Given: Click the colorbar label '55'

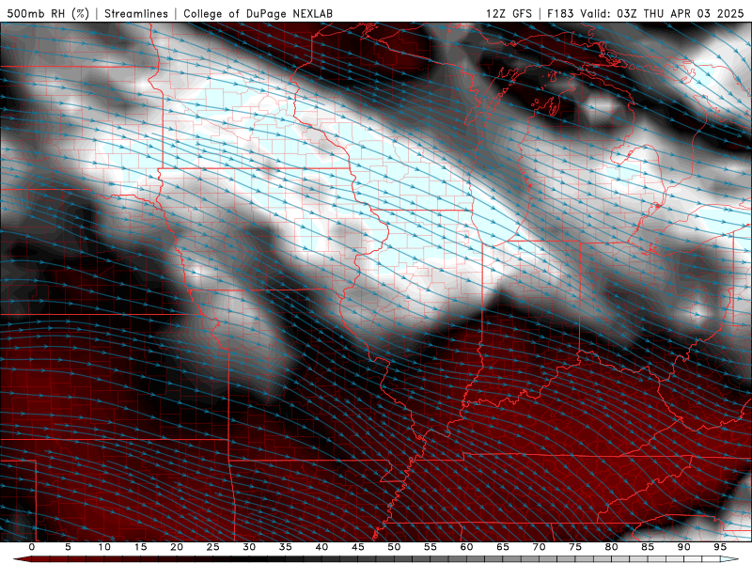Looking at the screenshot, I should click(431, 547).
